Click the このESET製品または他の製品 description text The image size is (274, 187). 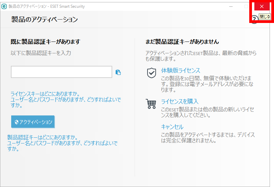point(208,112)
